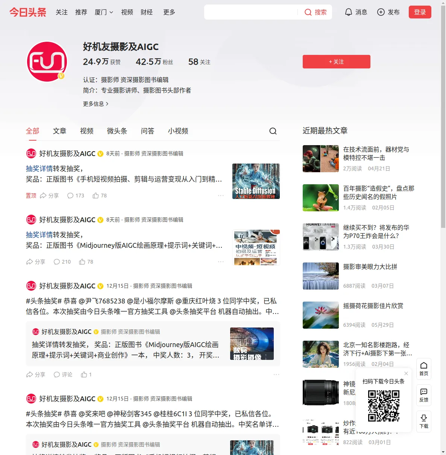
Task: Go to 首页 via floating home icon
Action: 424,369
